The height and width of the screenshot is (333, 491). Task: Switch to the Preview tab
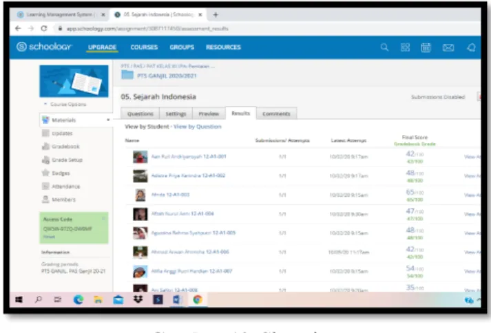pos(209,114)
